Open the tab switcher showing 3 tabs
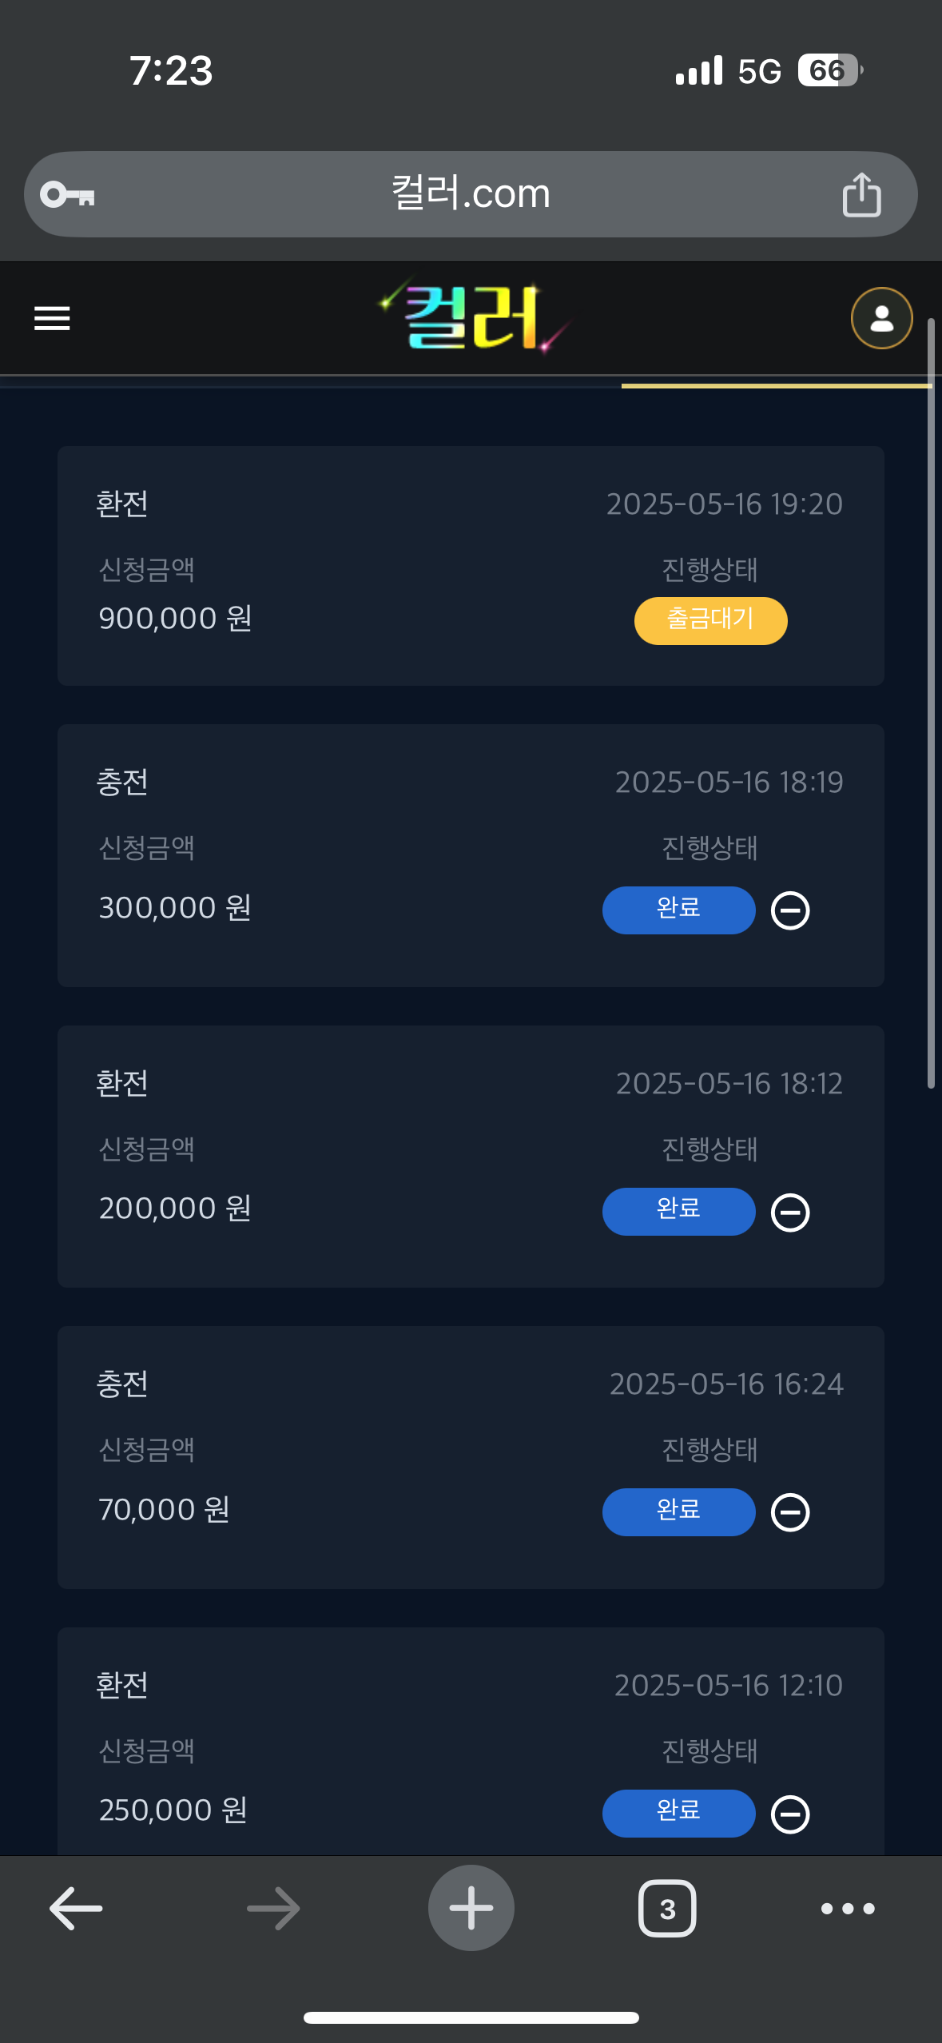Screen dimensions: 942x2043 [667, 1908]
